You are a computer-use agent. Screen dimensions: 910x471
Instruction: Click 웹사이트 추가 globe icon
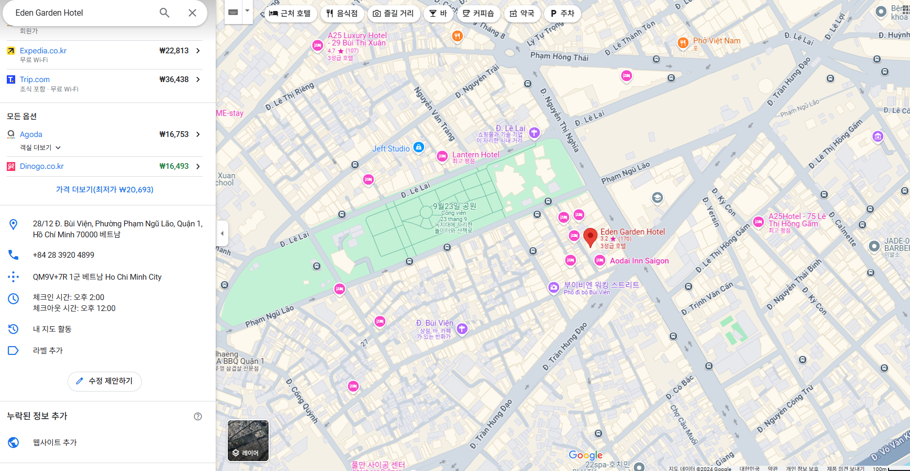pos(14,442)
